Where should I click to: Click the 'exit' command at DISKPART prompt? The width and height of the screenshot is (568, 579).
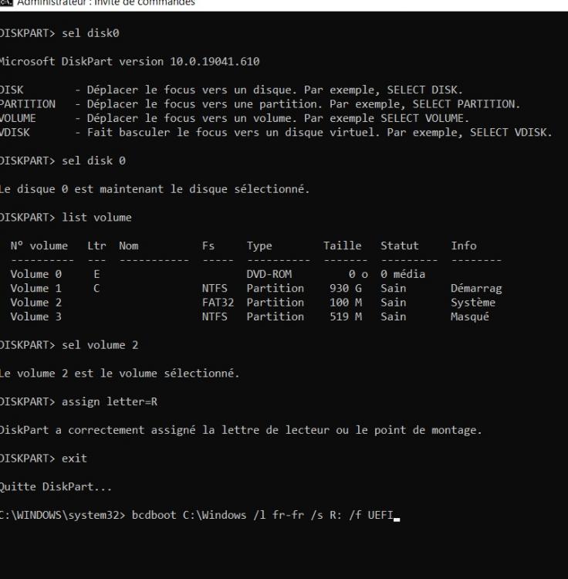[x=74, y=459]
